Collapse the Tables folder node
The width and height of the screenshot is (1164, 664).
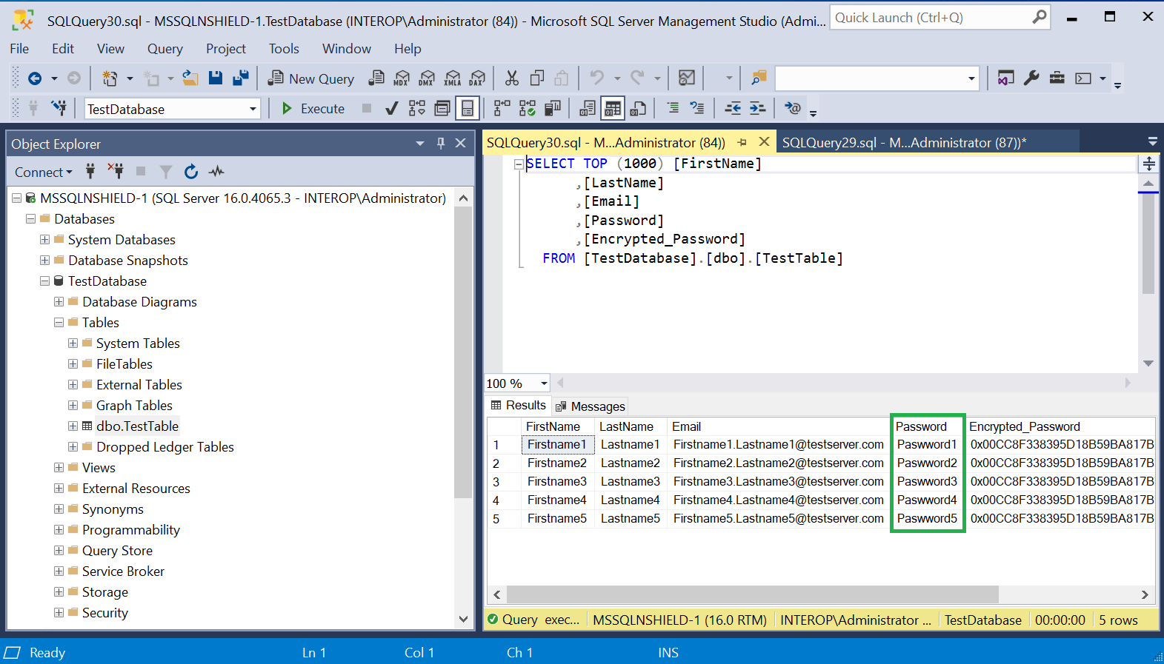(59, 323)
